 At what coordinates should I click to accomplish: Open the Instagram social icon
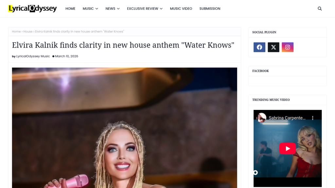coord(288,47)
